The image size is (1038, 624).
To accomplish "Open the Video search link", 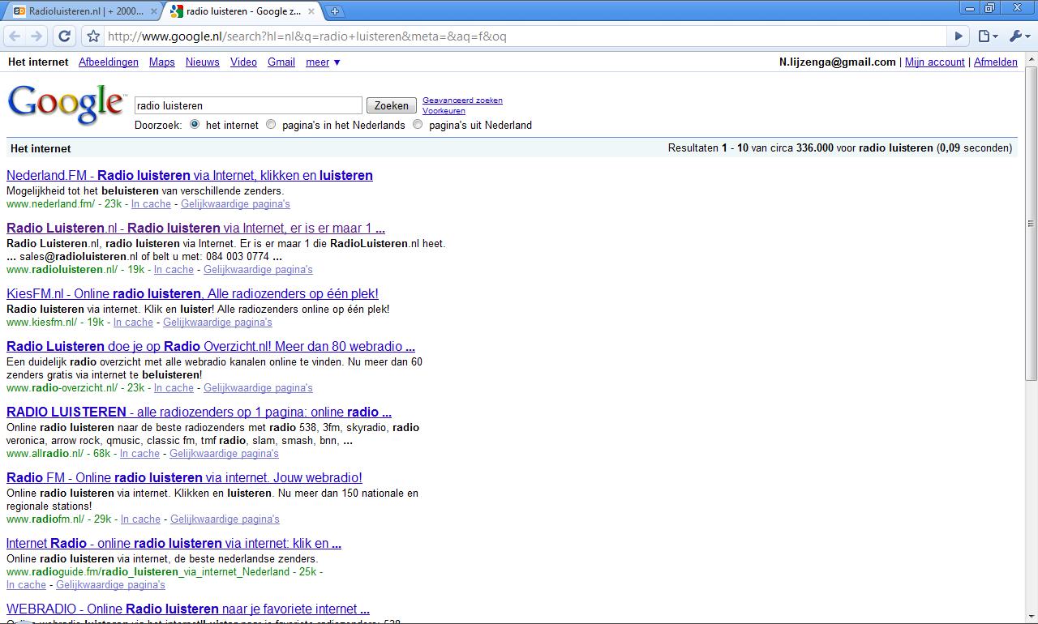I will point(243,62).
